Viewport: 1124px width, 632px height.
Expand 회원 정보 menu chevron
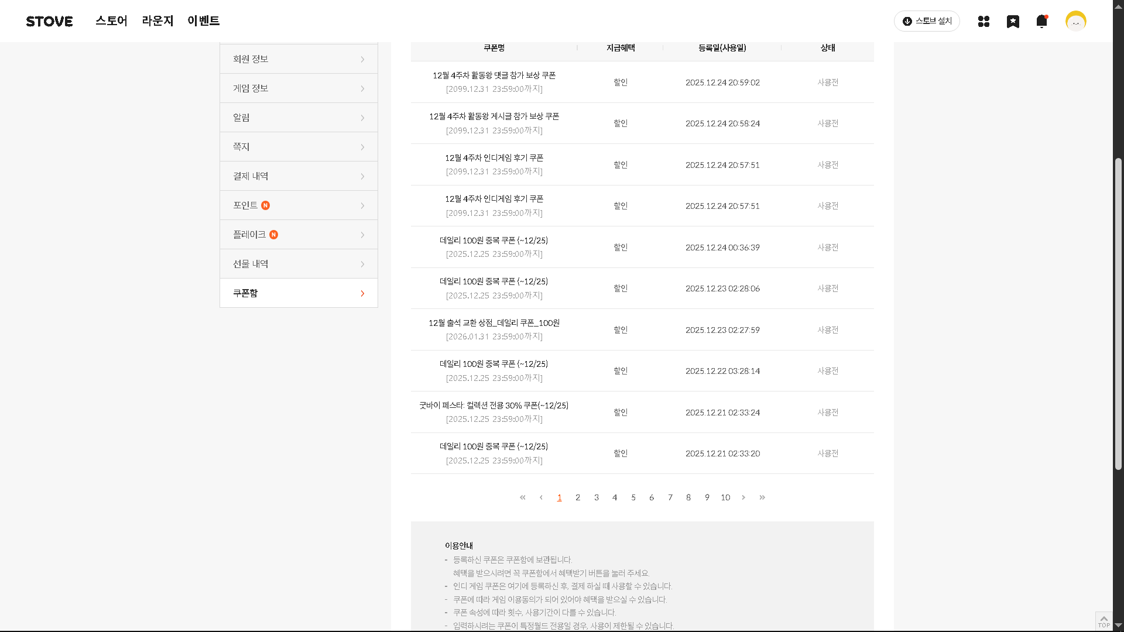(x=362, y=59)
